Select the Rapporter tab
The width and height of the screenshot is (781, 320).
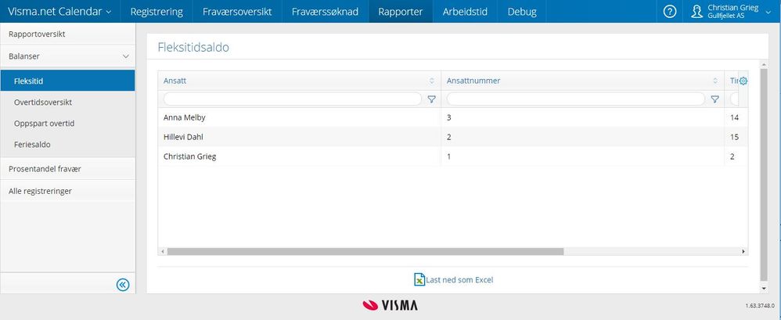tap(401, 12)
